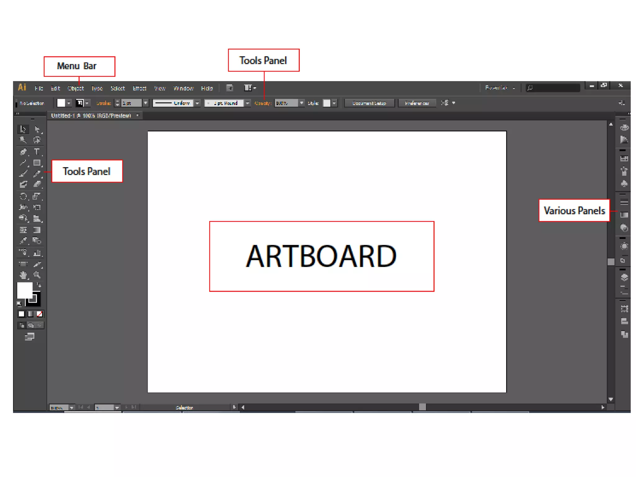This screenshot has width=636, height=477.
Task: Set paint mode to None
Action: tap(40, 314)
